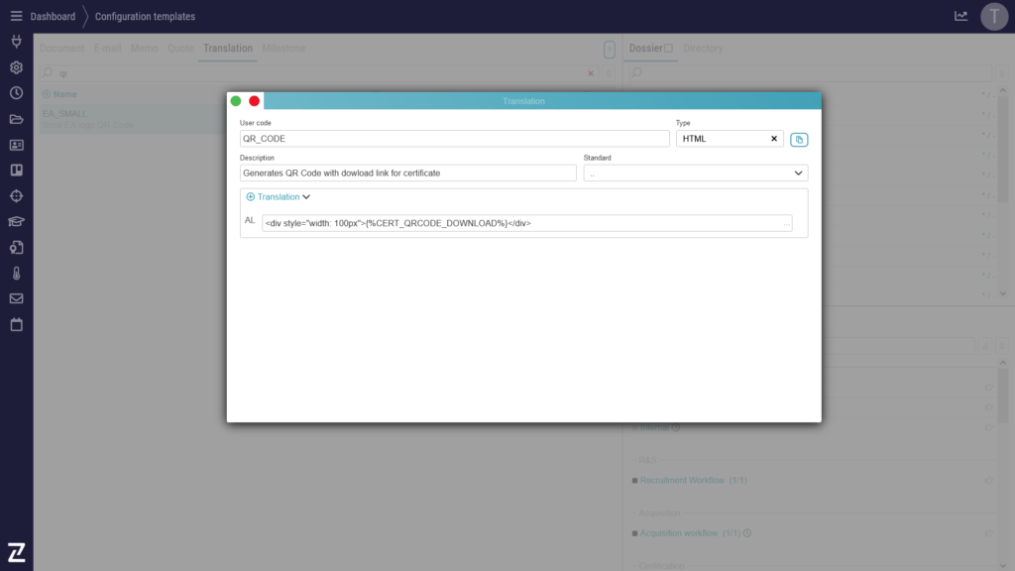This screenshot has width=1015, height=571.
Task: Add a translation with the plus icon
Action: [x=251, y=197]
